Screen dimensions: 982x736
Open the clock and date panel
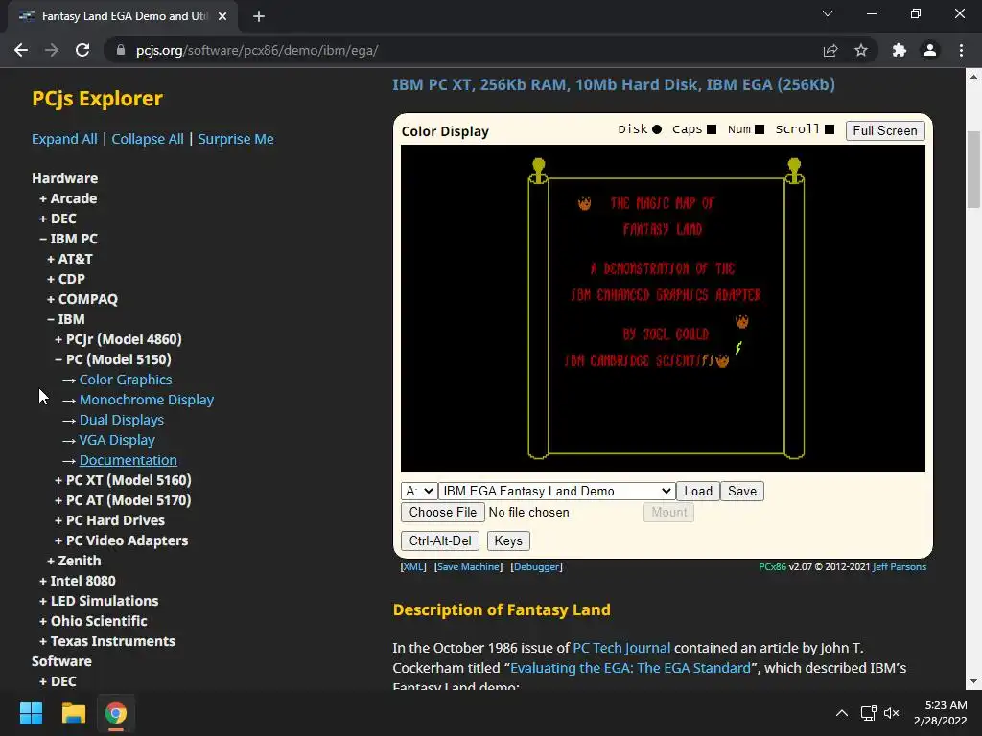click(x=940, y=713)
